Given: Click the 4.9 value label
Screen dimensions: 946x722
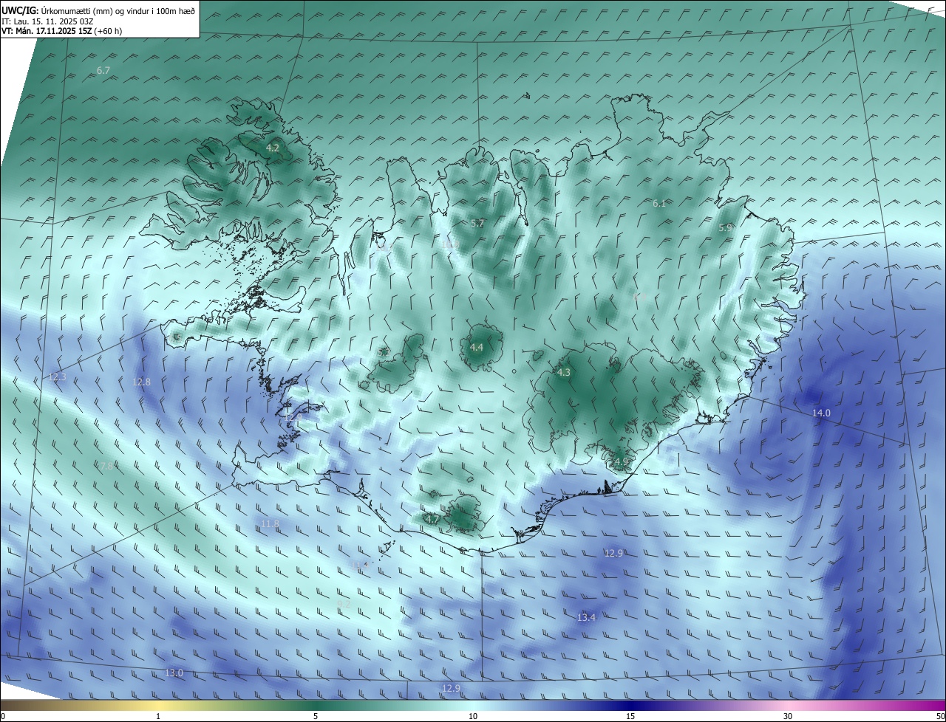Looking at the screenshot, I should [621, 462].
